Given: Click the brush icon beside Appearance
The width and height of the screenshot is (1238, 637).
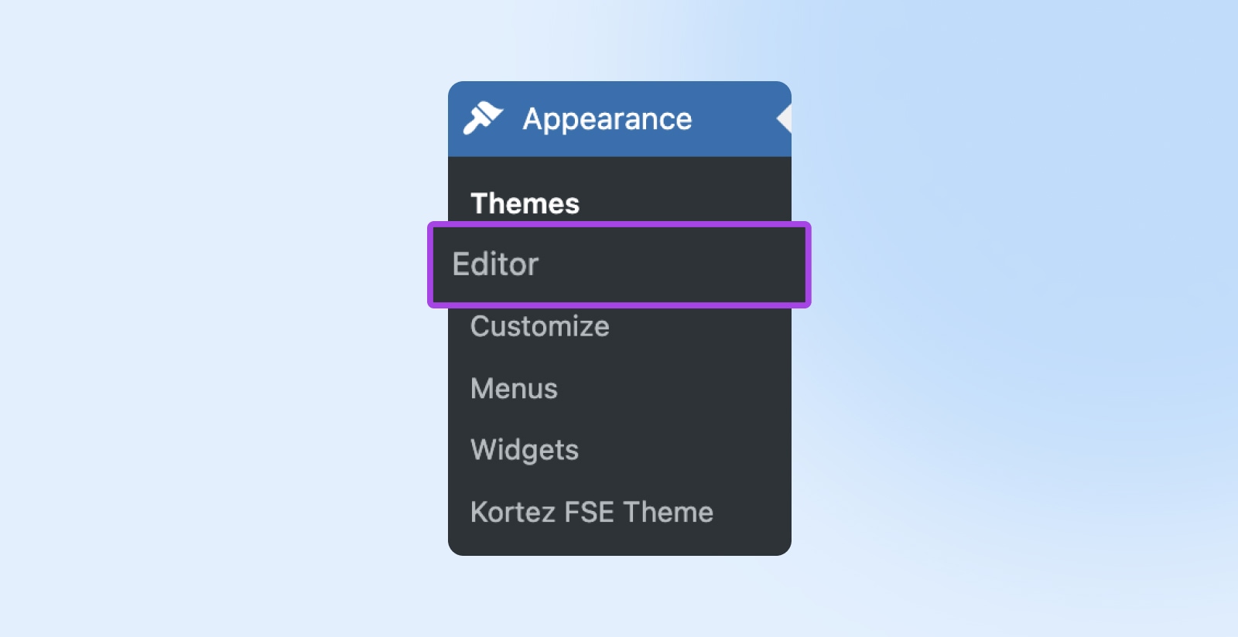Looking at the screenshot, I should pos(483,118).
